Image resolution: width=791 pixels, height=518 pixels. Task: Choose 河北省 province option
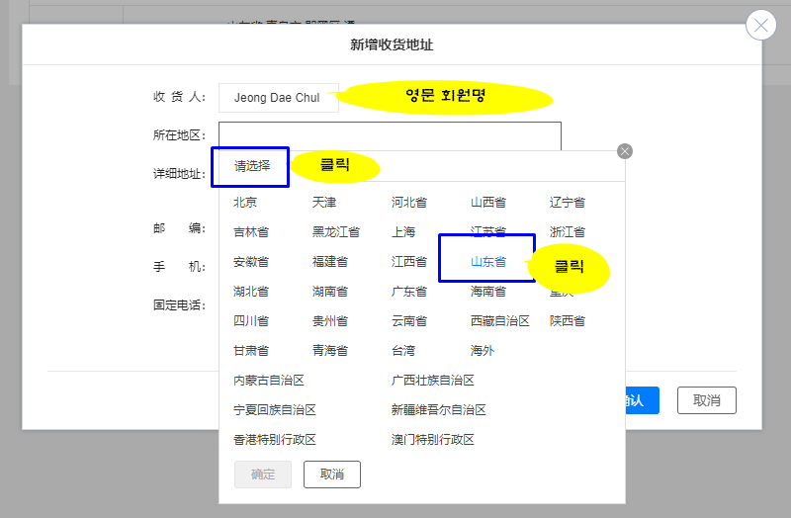click(x=408, y=203)
